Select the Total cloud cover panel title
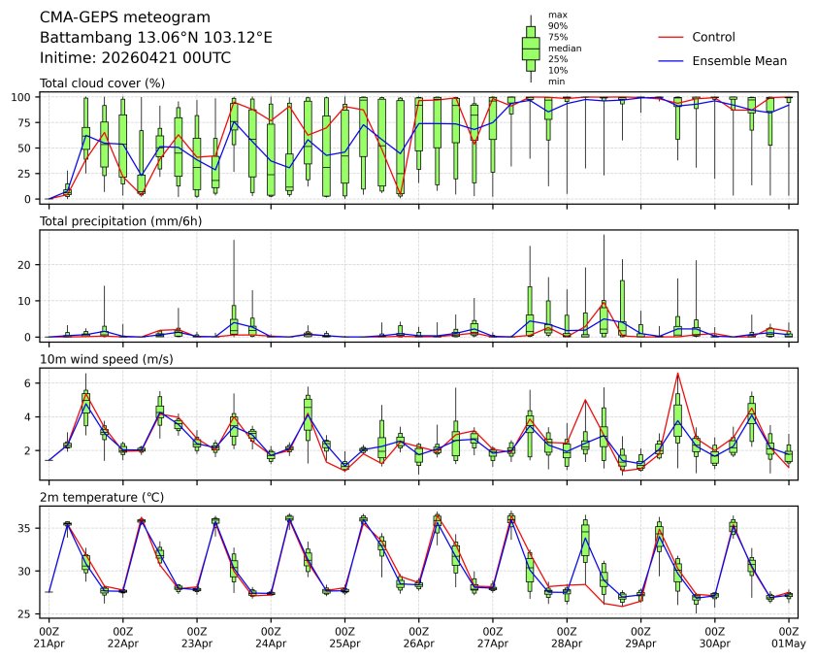The height and width of the screenshot is (660, 817). click(102, 82)
